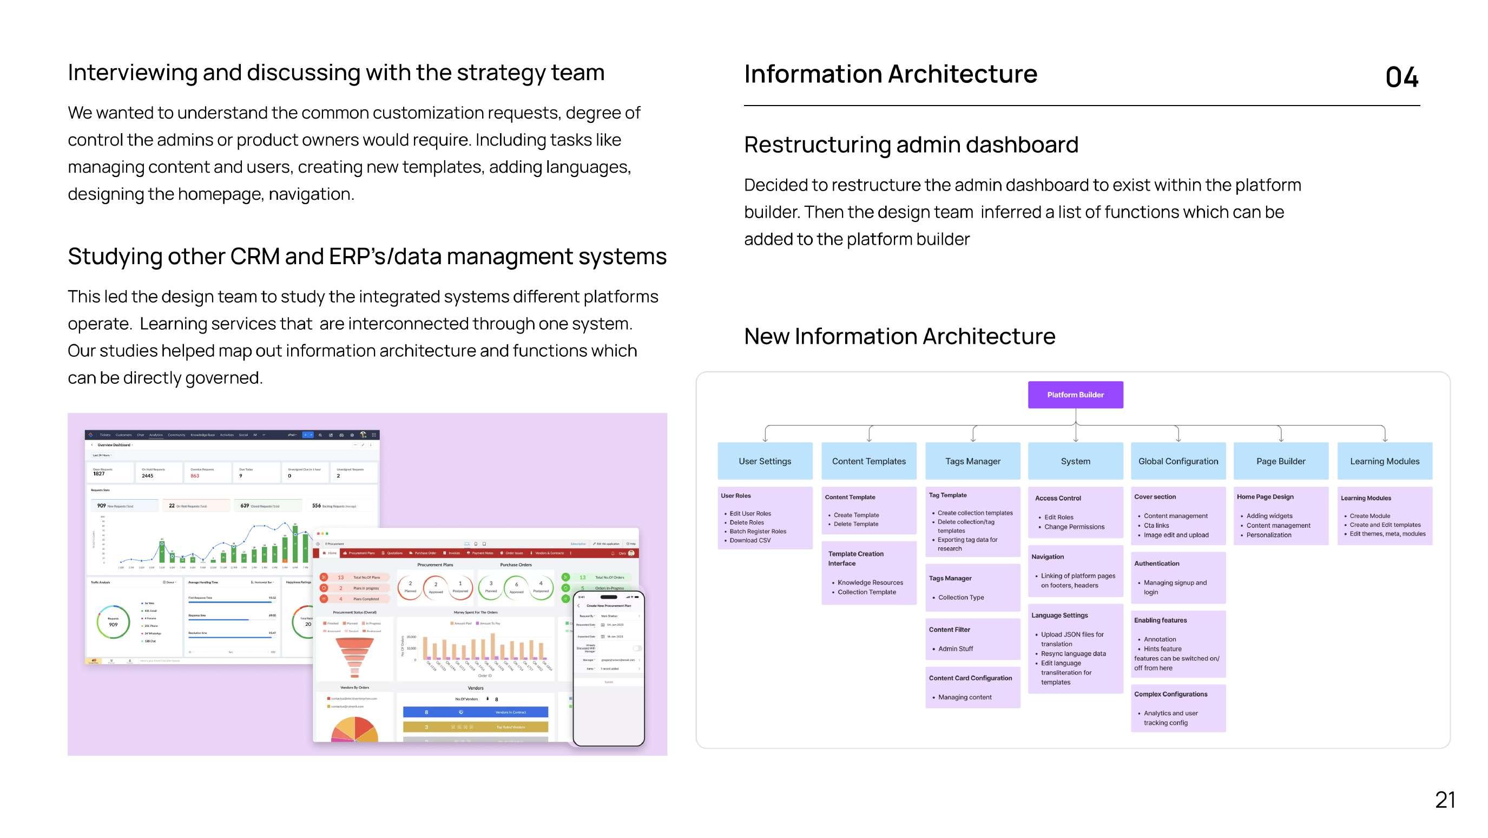Click the three-dot overflow in the red menu bar

(x=571, y=553)
